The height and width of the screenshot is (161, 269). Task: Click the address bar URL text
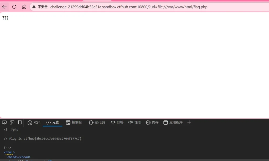(129, 7)
